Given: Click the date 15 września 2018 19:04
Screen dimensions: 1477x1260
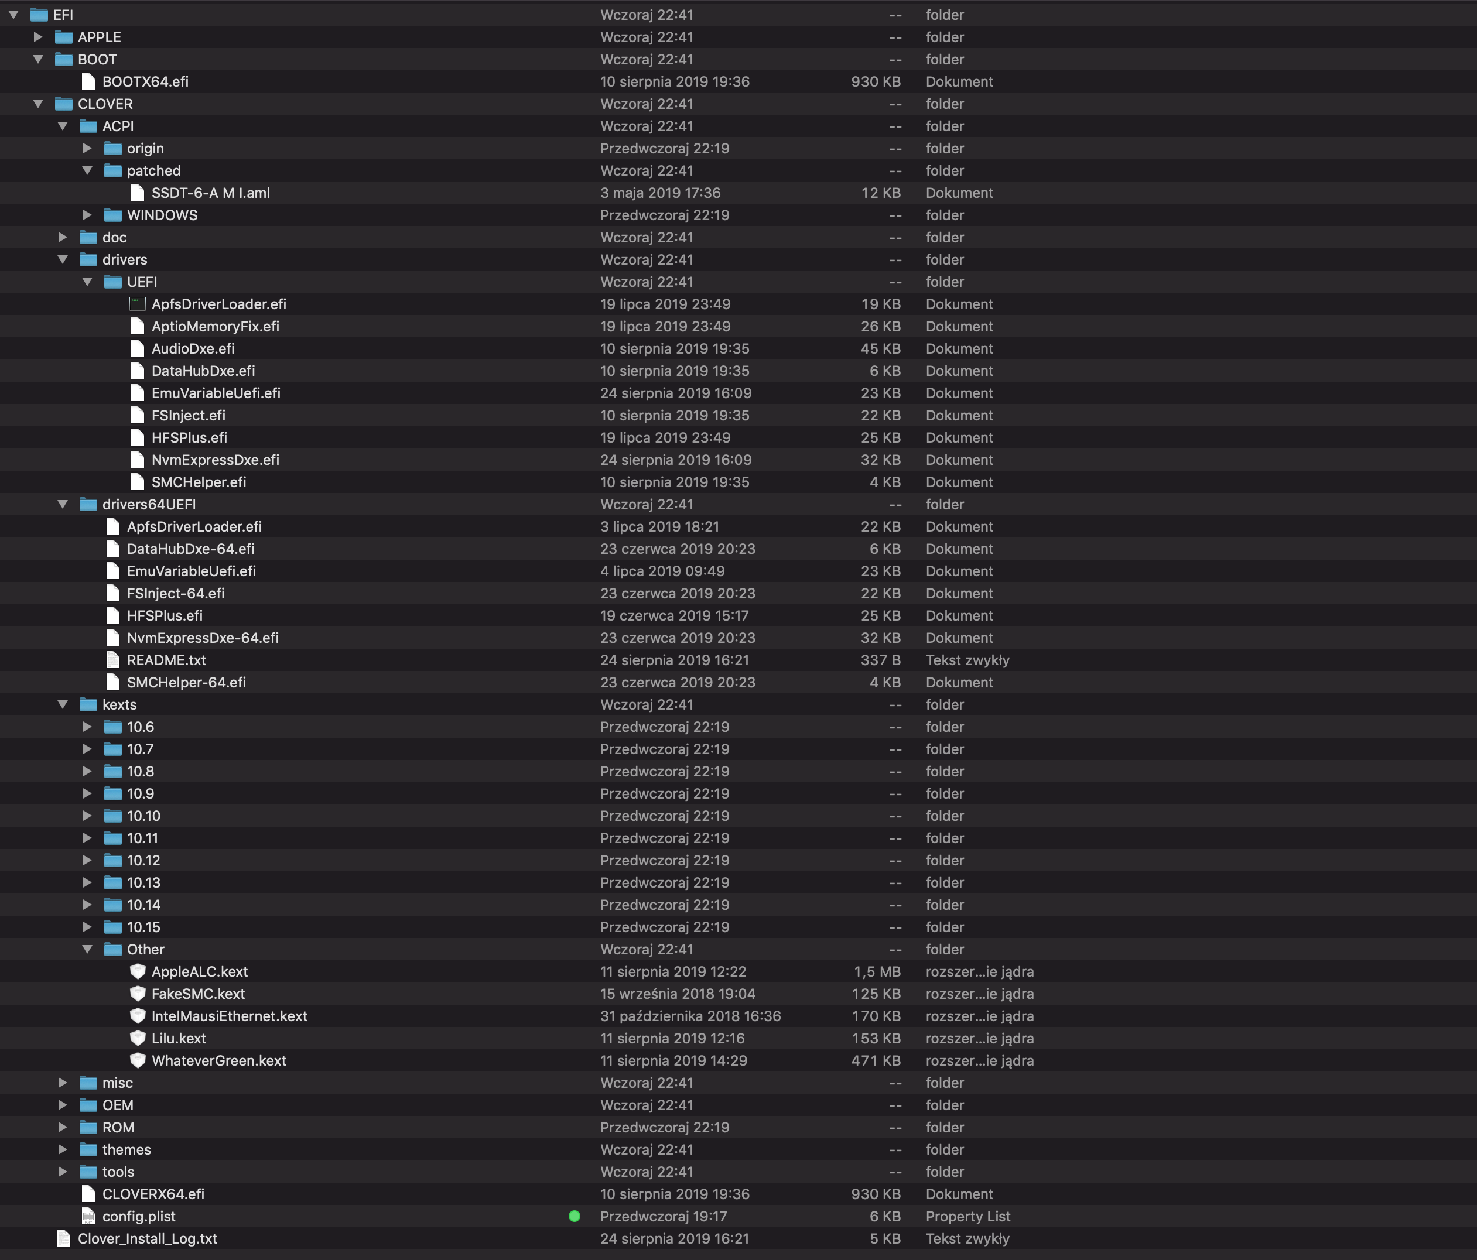Looking at the screenshot, I should click(x=677, y=994).
